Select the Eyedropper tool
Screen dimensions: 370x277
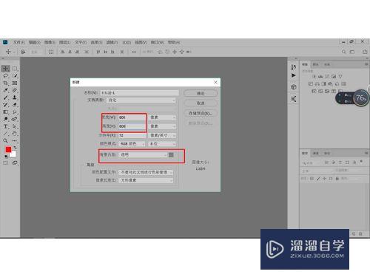point(6,90)
